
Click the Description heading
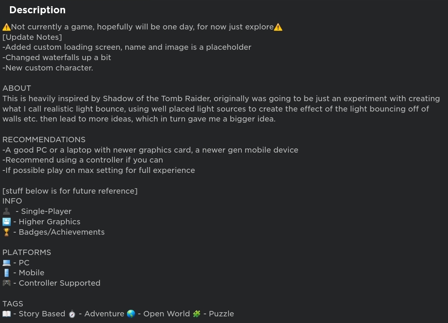(x=37, y=10)
